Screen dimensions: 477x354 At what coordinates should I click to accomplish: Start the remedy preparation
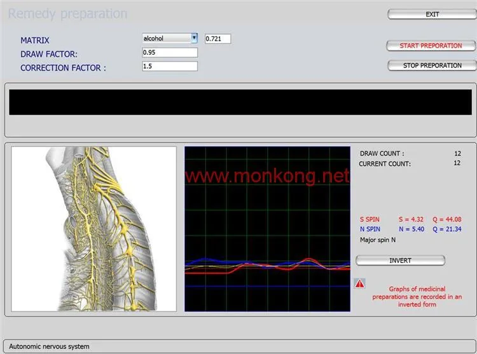tap(431, 46)
